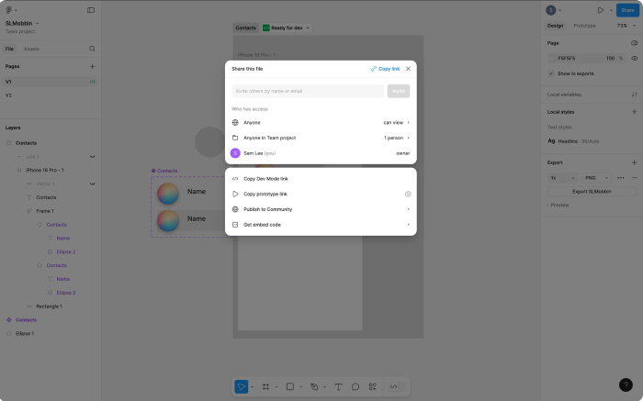The image size is (643, 401).
Task: Toggle the sidebar panel layout icon
Action: tap(91, 10)
